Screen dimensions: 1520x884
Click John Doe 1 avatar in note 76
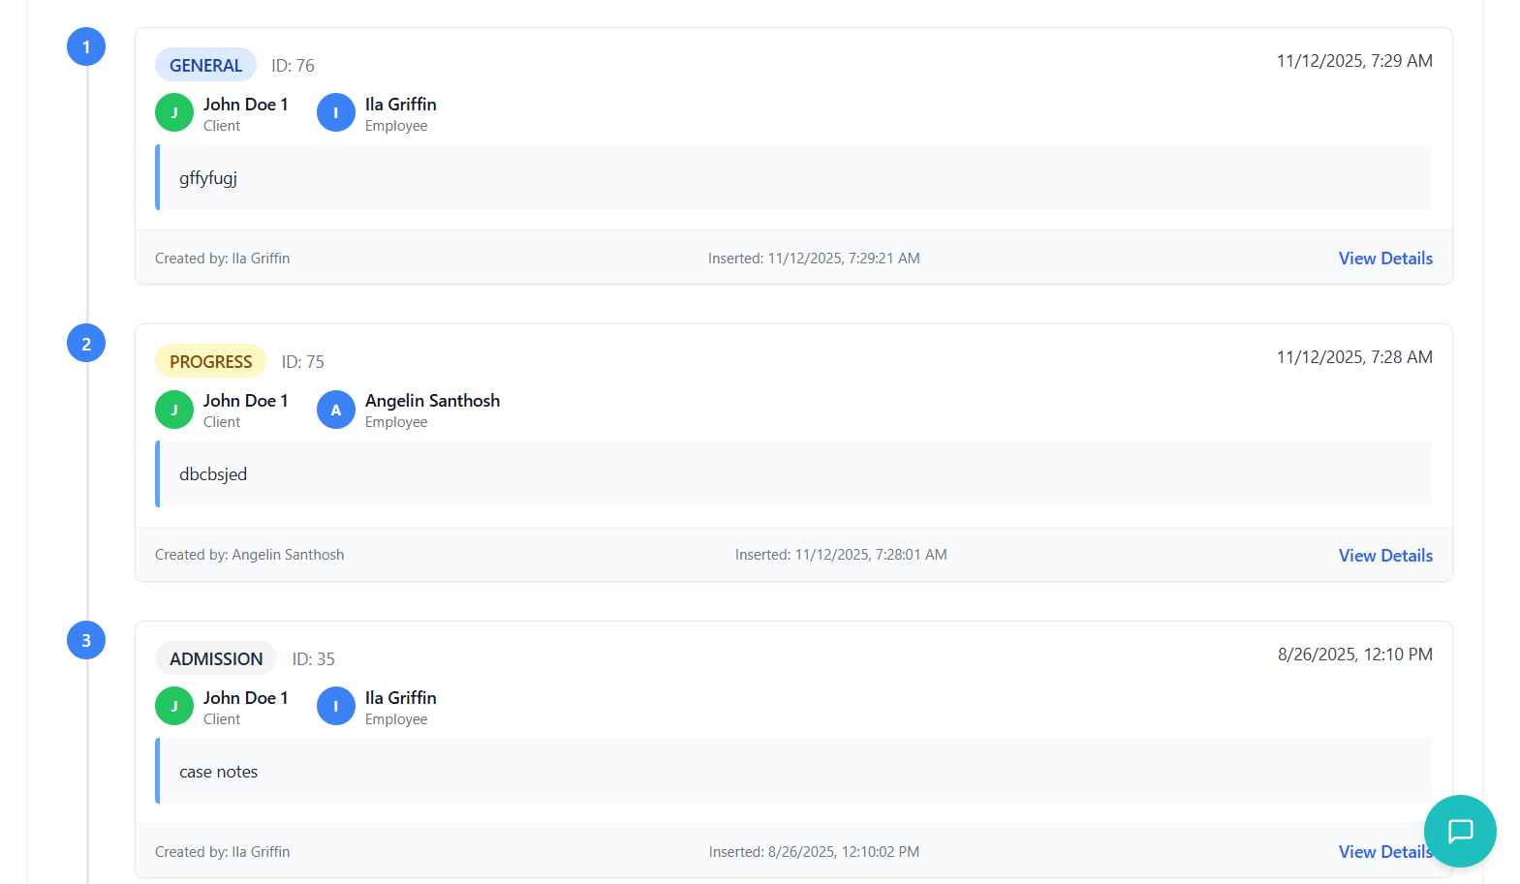point(174,112)
